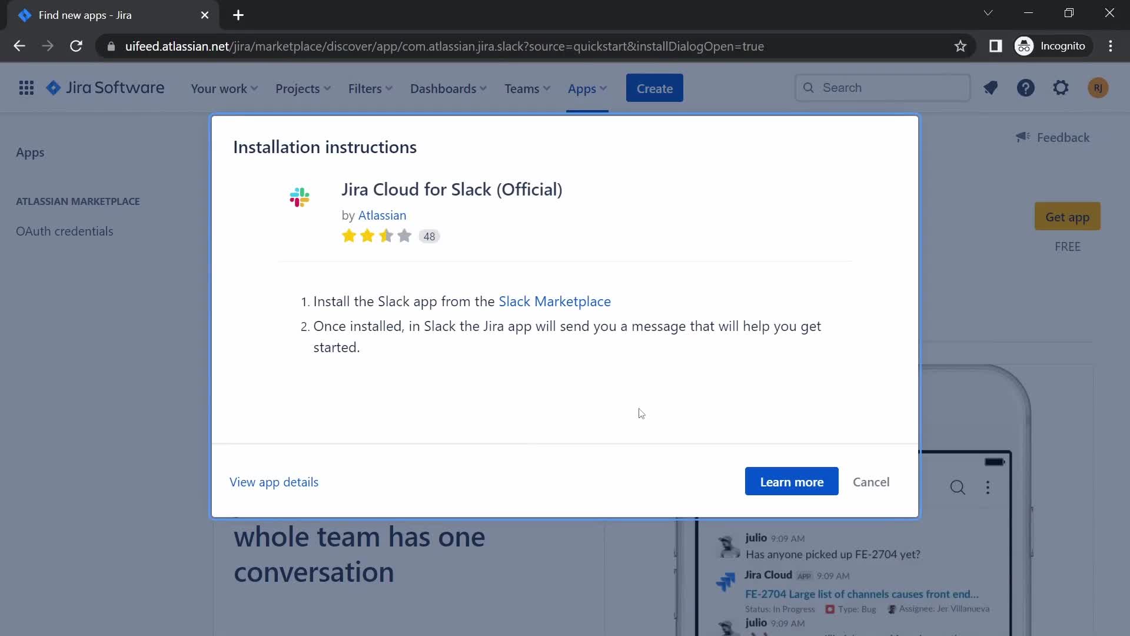
Task: Click the Create button
Action: click(654, 88)
